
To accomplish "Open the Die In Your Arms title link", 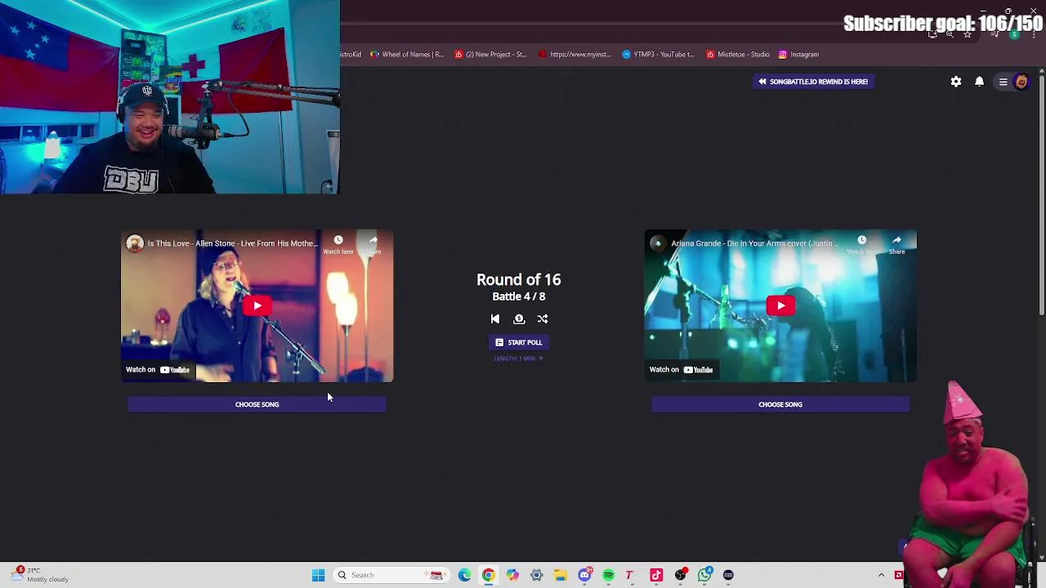I will 755,243.
